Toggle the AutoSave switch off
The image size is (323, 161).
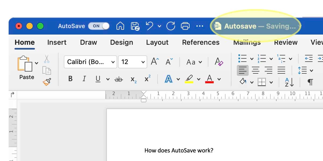point(99,26)
